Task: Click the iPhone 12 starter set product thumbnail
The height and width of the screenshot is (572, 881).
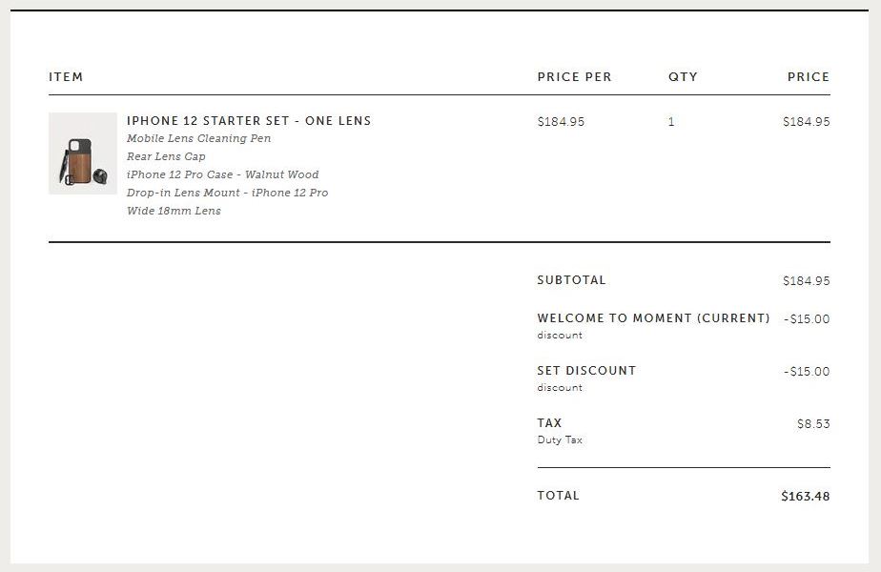Action: point(83,153)
